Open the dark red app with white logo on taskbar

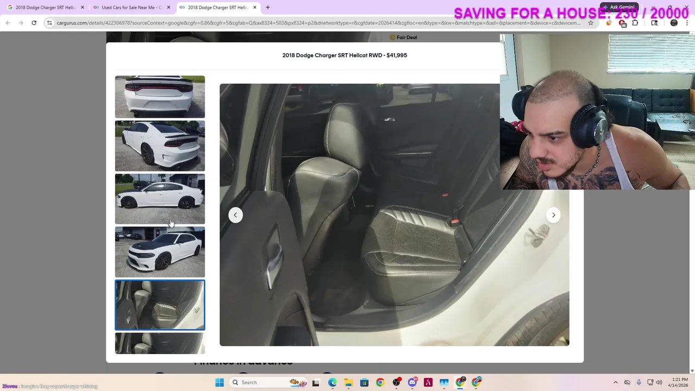(x=428, y=382)
